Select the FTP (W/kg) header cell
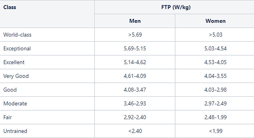254x138 pixels. [176, 7]
